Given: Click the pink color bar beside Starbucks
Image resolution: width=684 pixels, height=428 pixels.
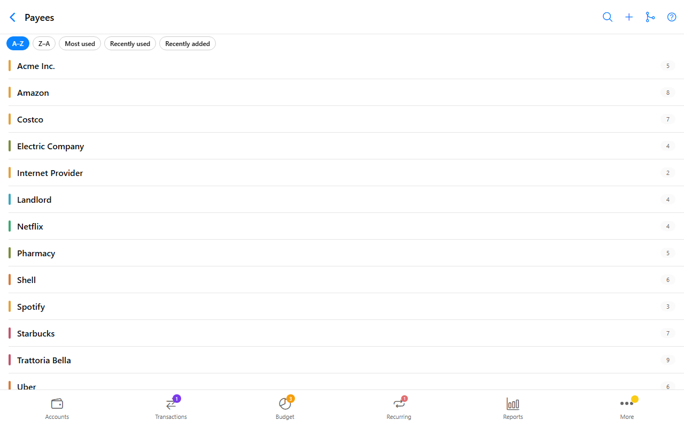Looking at the screenshot, I should point(10,333).
